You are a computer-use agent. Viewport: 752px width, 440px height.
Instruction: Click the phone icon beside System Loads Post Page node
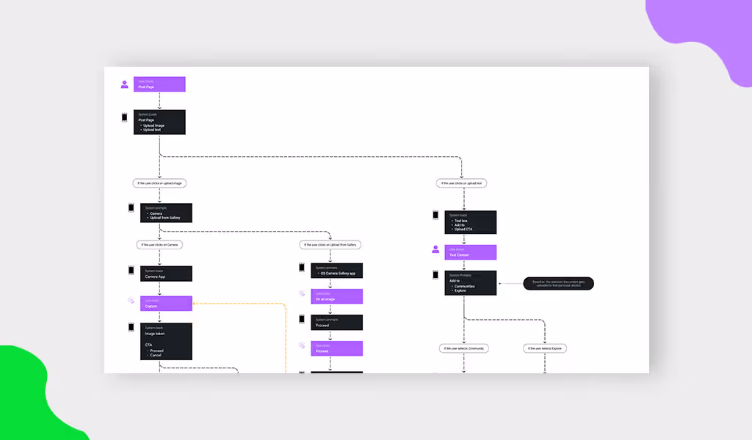coord(125,117)
